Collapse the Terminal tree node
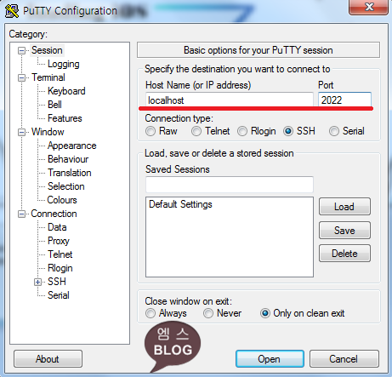Viewport: 392px width, 377px height. 21,77
